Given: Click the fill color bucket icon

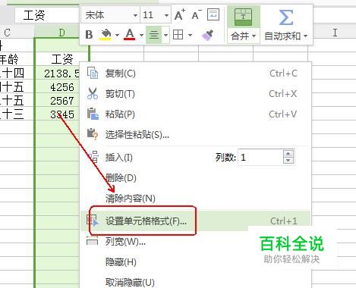Looking at the screenshot, I should point(106,35).
